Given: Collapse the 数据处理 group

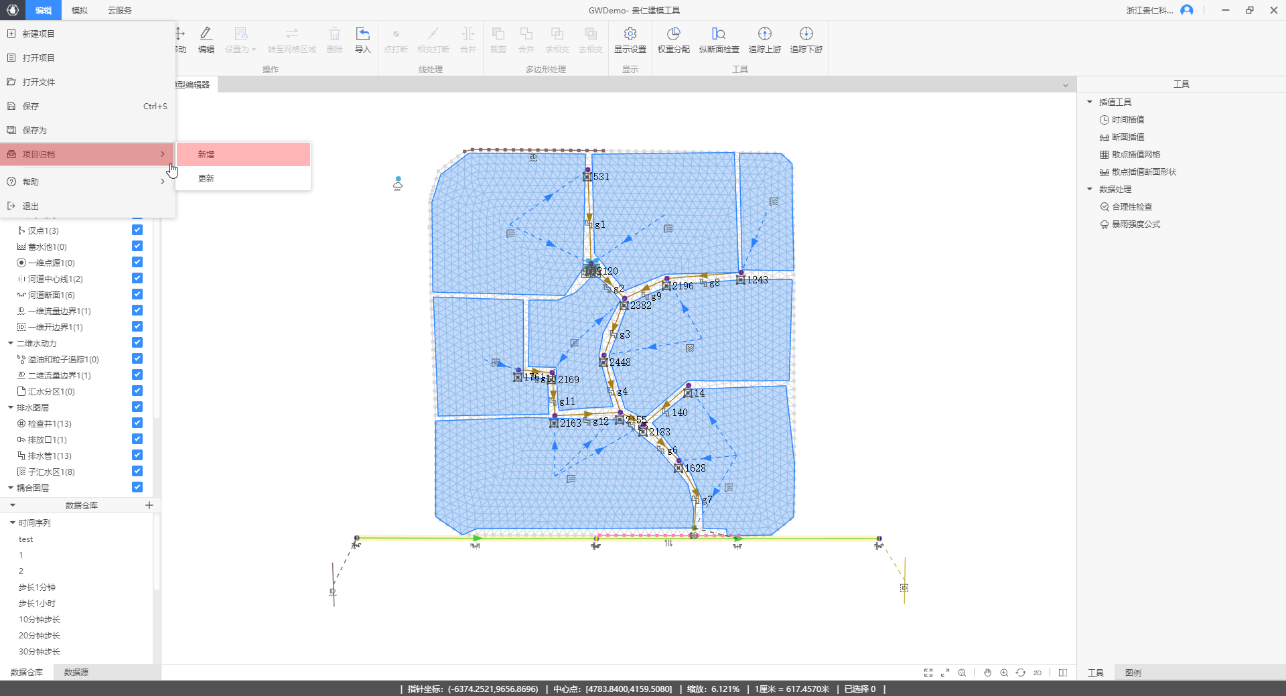Looking at the screenshot, I should [x=1090, y=189].
